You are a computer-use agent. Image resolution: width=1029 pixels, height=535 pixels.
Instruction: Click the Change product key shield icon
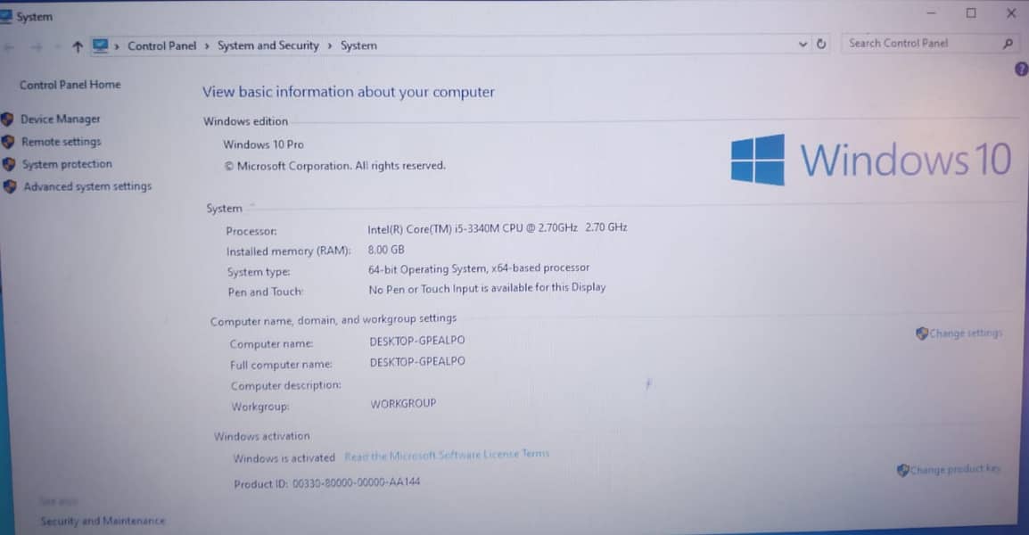(903, 470)
